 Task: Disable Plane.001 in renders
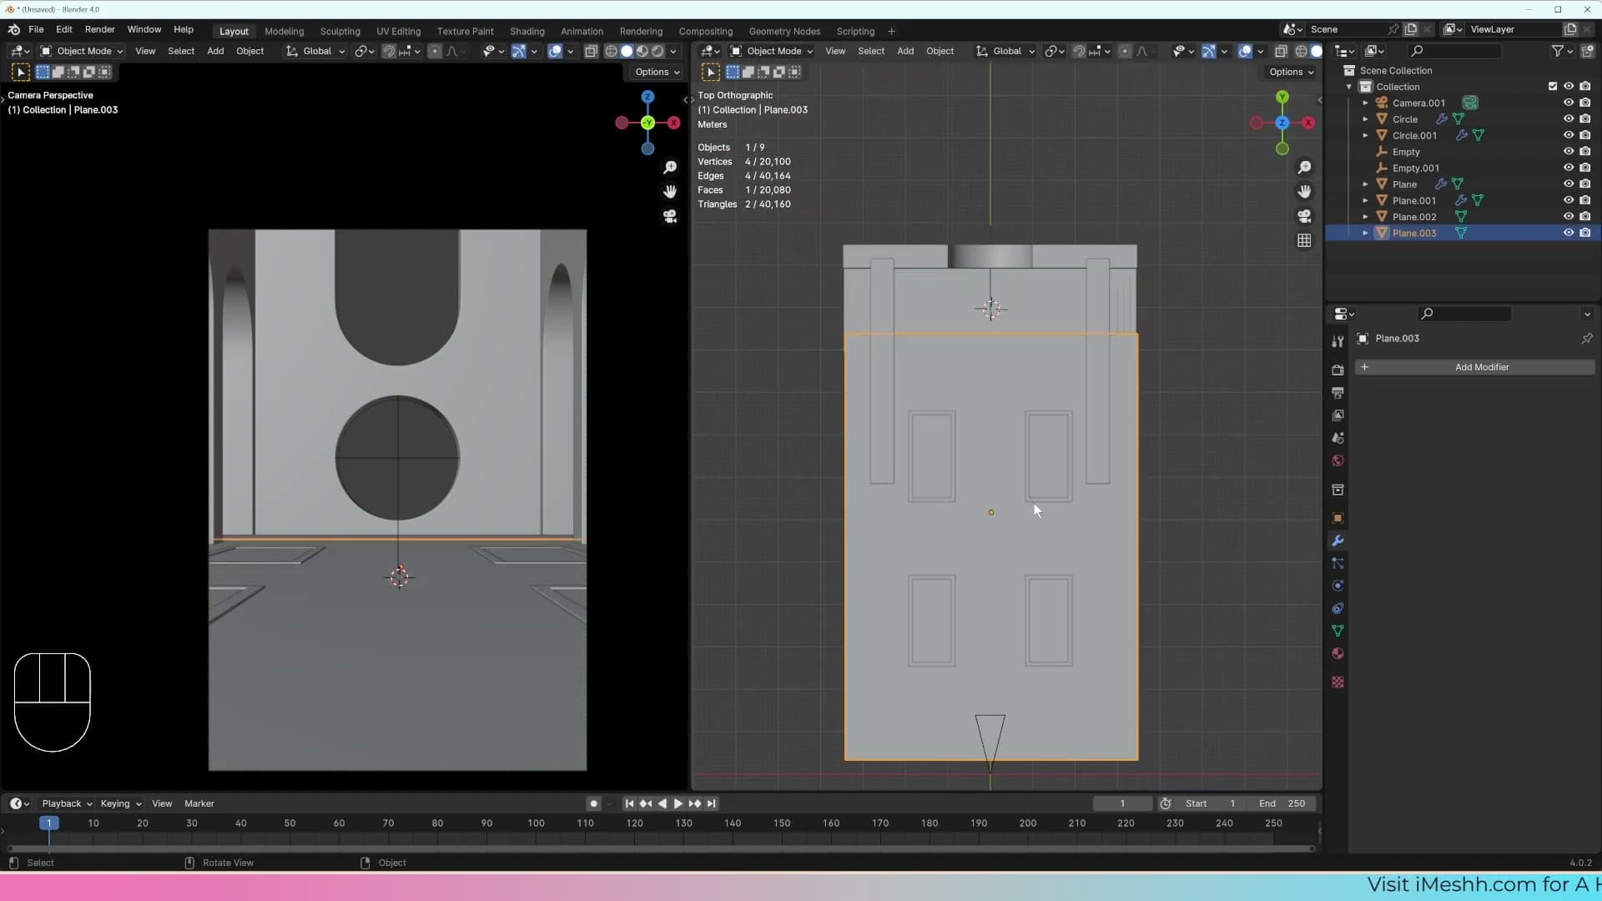[x=1585, y=200]
